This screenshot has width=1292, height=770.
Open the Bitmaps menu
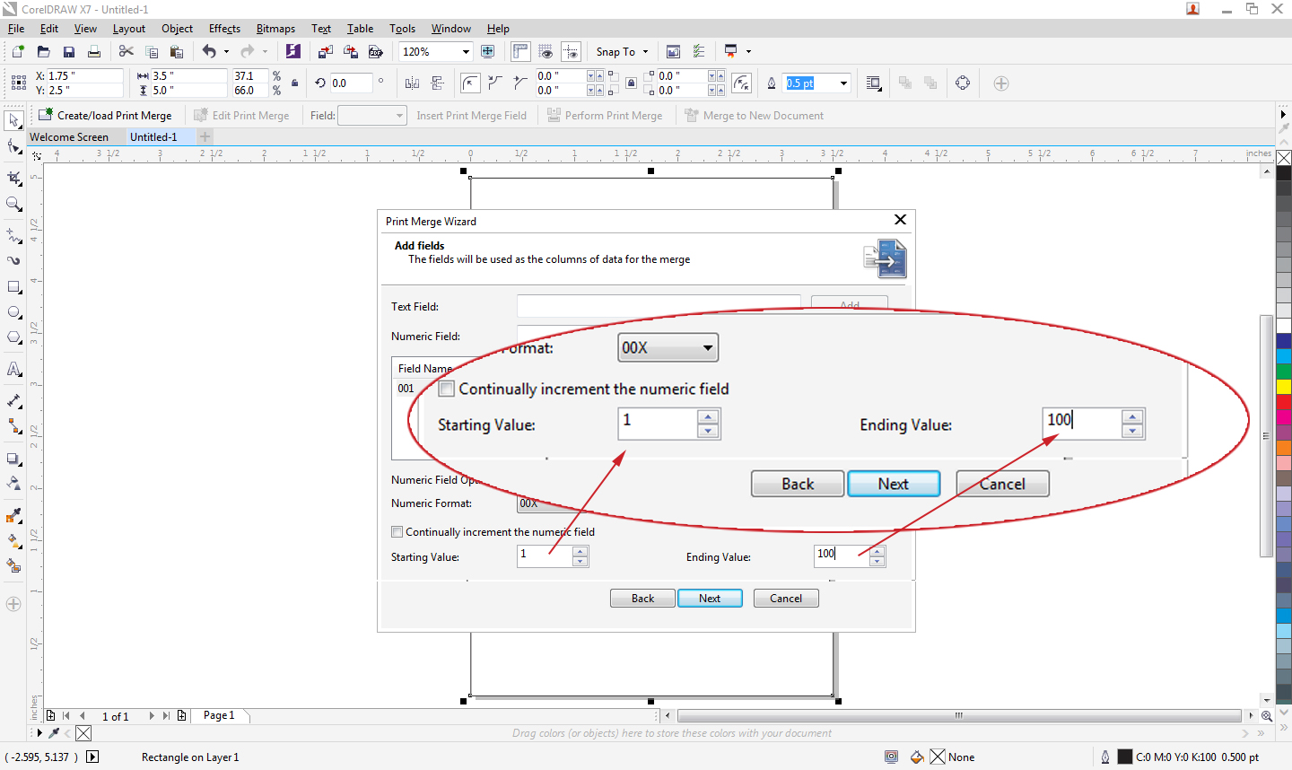click(x=275, y=28)
